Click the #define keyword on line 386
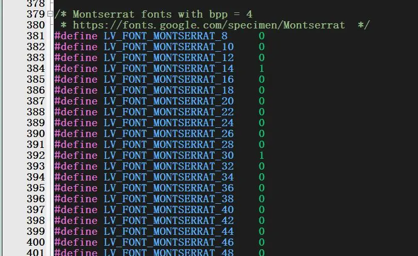The height and width of the screenshot is (256, 418). coord(76,90)
